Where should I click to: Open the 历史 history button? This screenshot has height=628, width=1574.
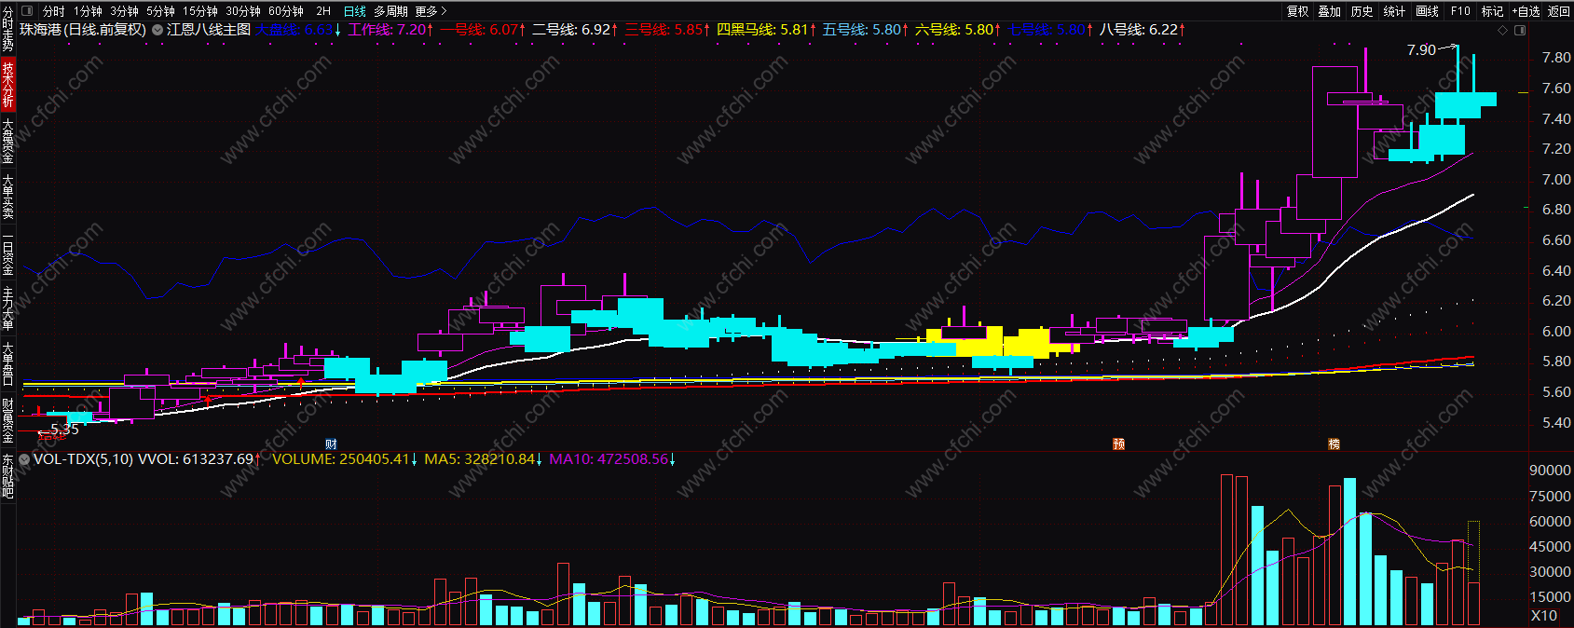[x=1362, y=11]
